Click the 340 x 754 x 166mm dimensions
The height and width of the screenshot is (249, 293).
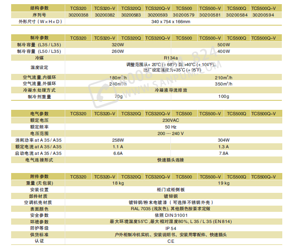(x=171, y=21)
